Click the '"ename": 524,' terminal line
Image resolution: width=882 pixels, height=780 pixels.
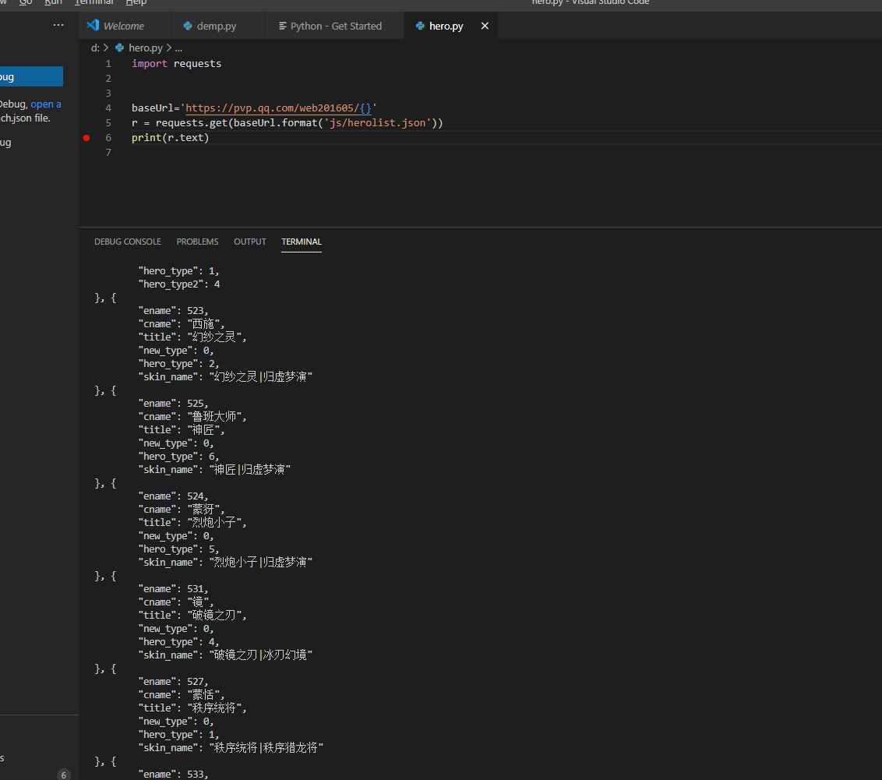coord(173,496)
